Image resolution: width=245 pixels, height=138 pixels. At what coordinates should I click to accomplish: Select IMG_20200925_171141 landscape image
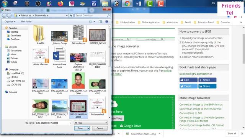click(x=59, y=109)
